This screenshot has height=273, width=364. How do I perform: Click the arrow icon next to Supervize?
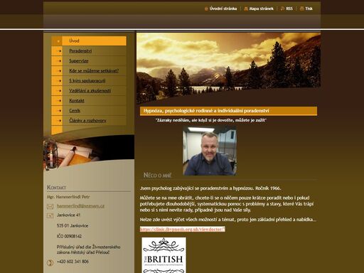(x=58, y=61)
